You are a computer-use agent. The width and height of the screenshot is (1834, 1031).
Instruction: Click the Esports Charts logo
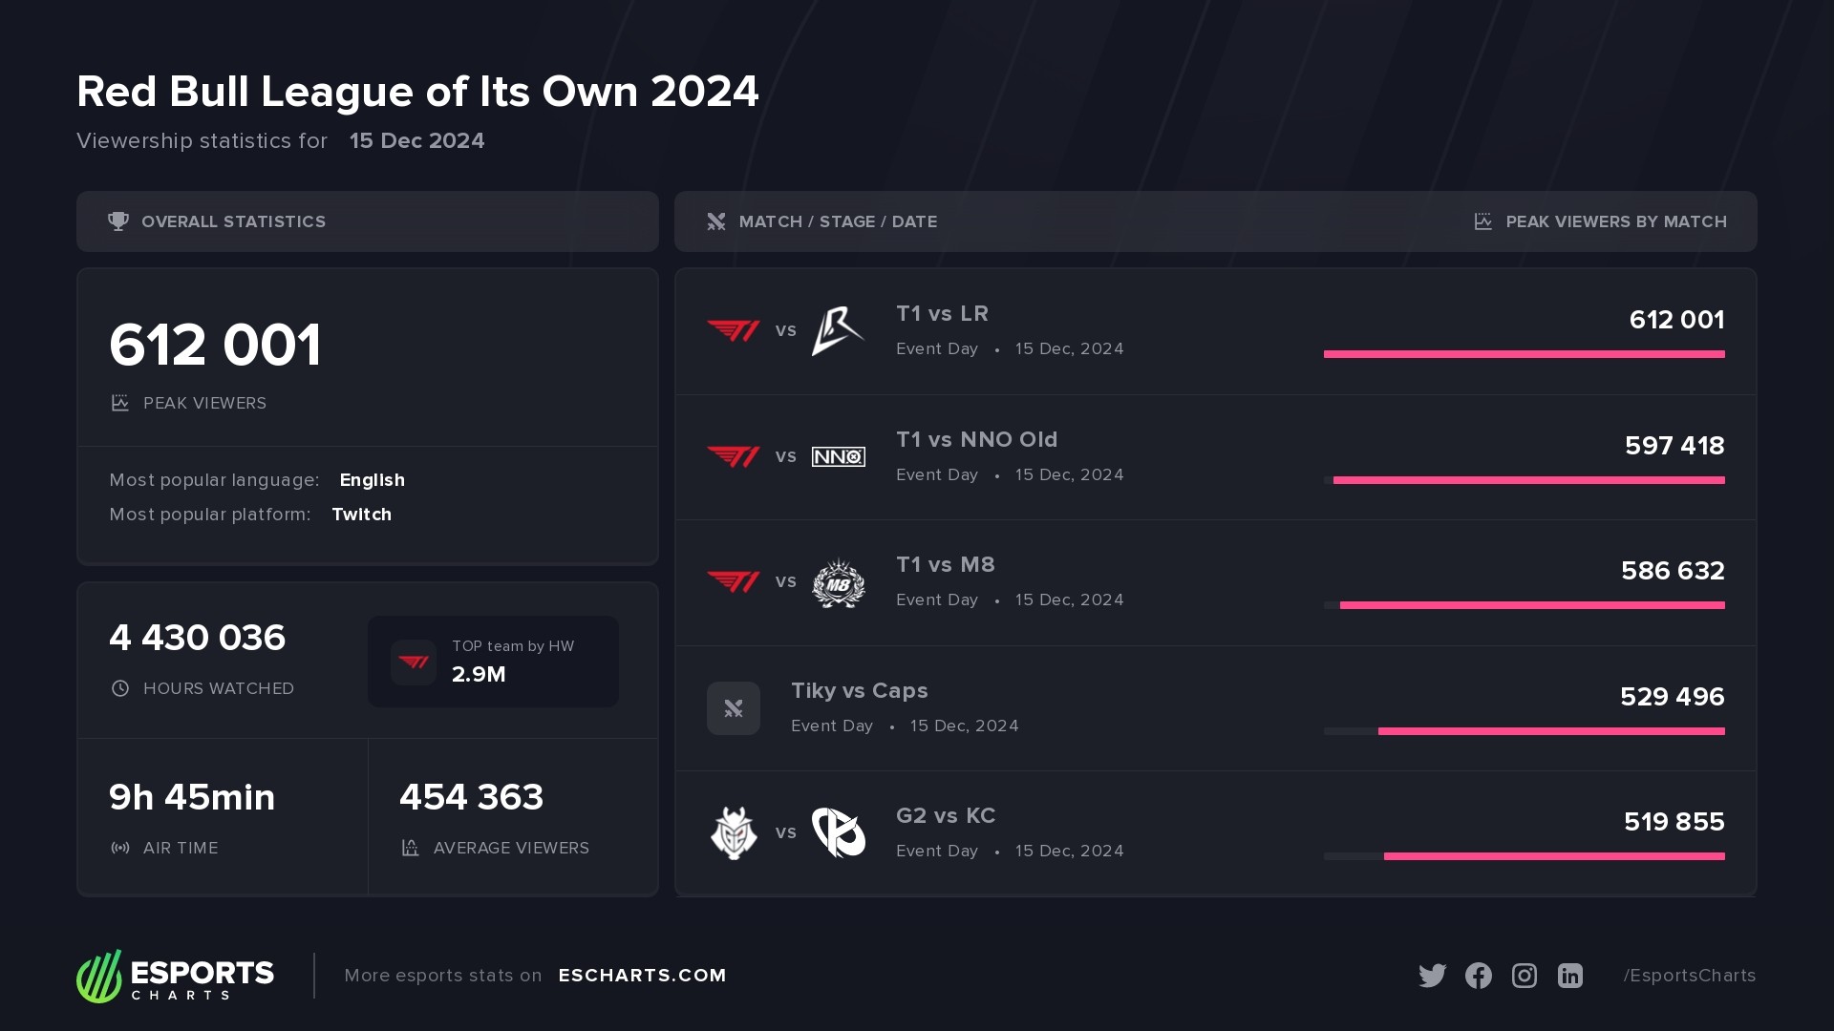[176, 976]
